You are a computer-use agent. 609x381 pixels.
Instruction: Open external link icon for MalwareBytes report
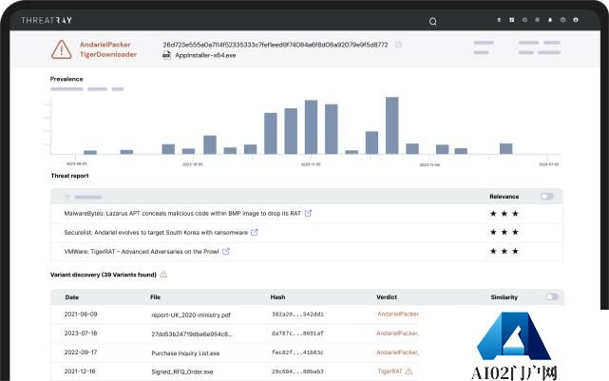[x=308, y=213]
